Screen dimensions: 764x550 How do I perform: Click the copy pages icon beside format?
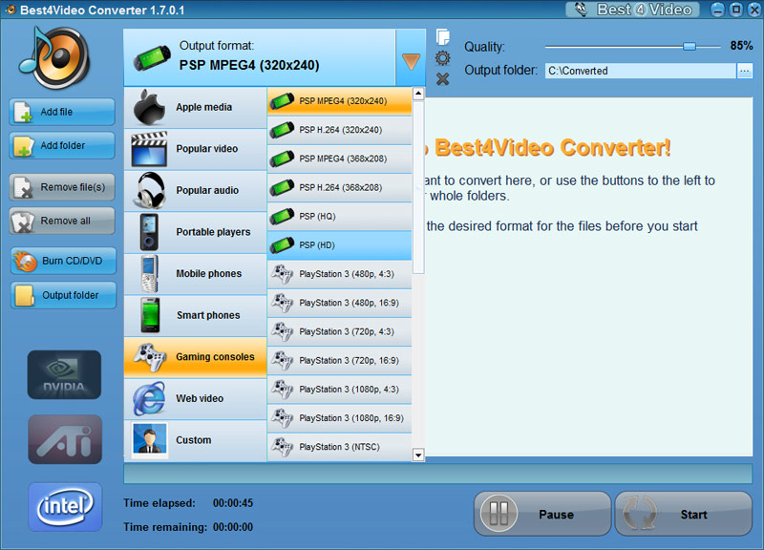pyautogui.click(x=443, y=36)
